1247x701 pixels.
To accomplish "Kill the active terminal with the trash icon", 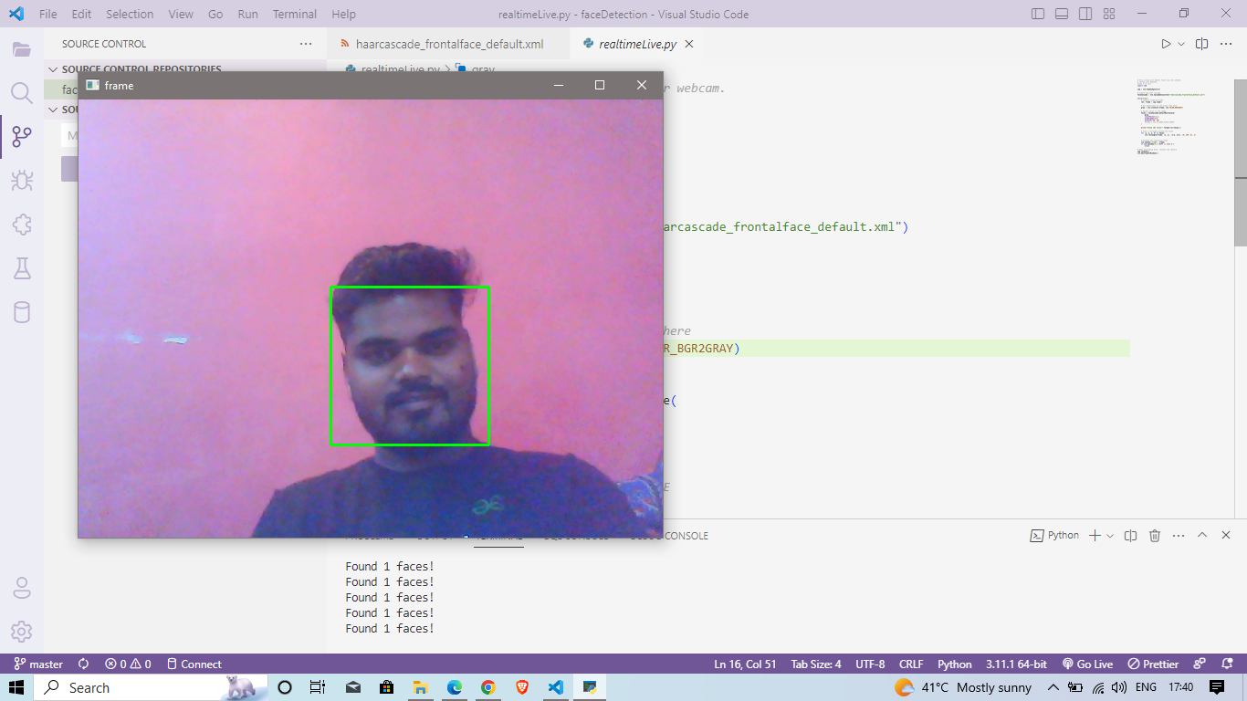I will (1155, 535).
